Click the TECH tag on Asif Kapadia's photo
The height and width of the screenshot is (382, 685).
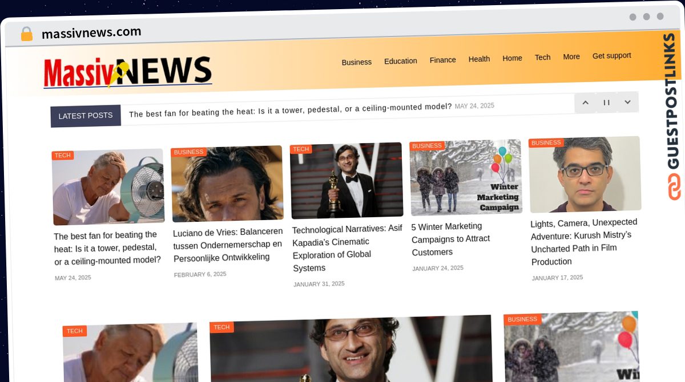click(x=301, y=149)
